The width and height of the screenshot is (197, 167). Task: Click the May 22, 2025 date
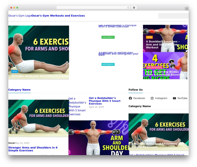click(22, 143)
